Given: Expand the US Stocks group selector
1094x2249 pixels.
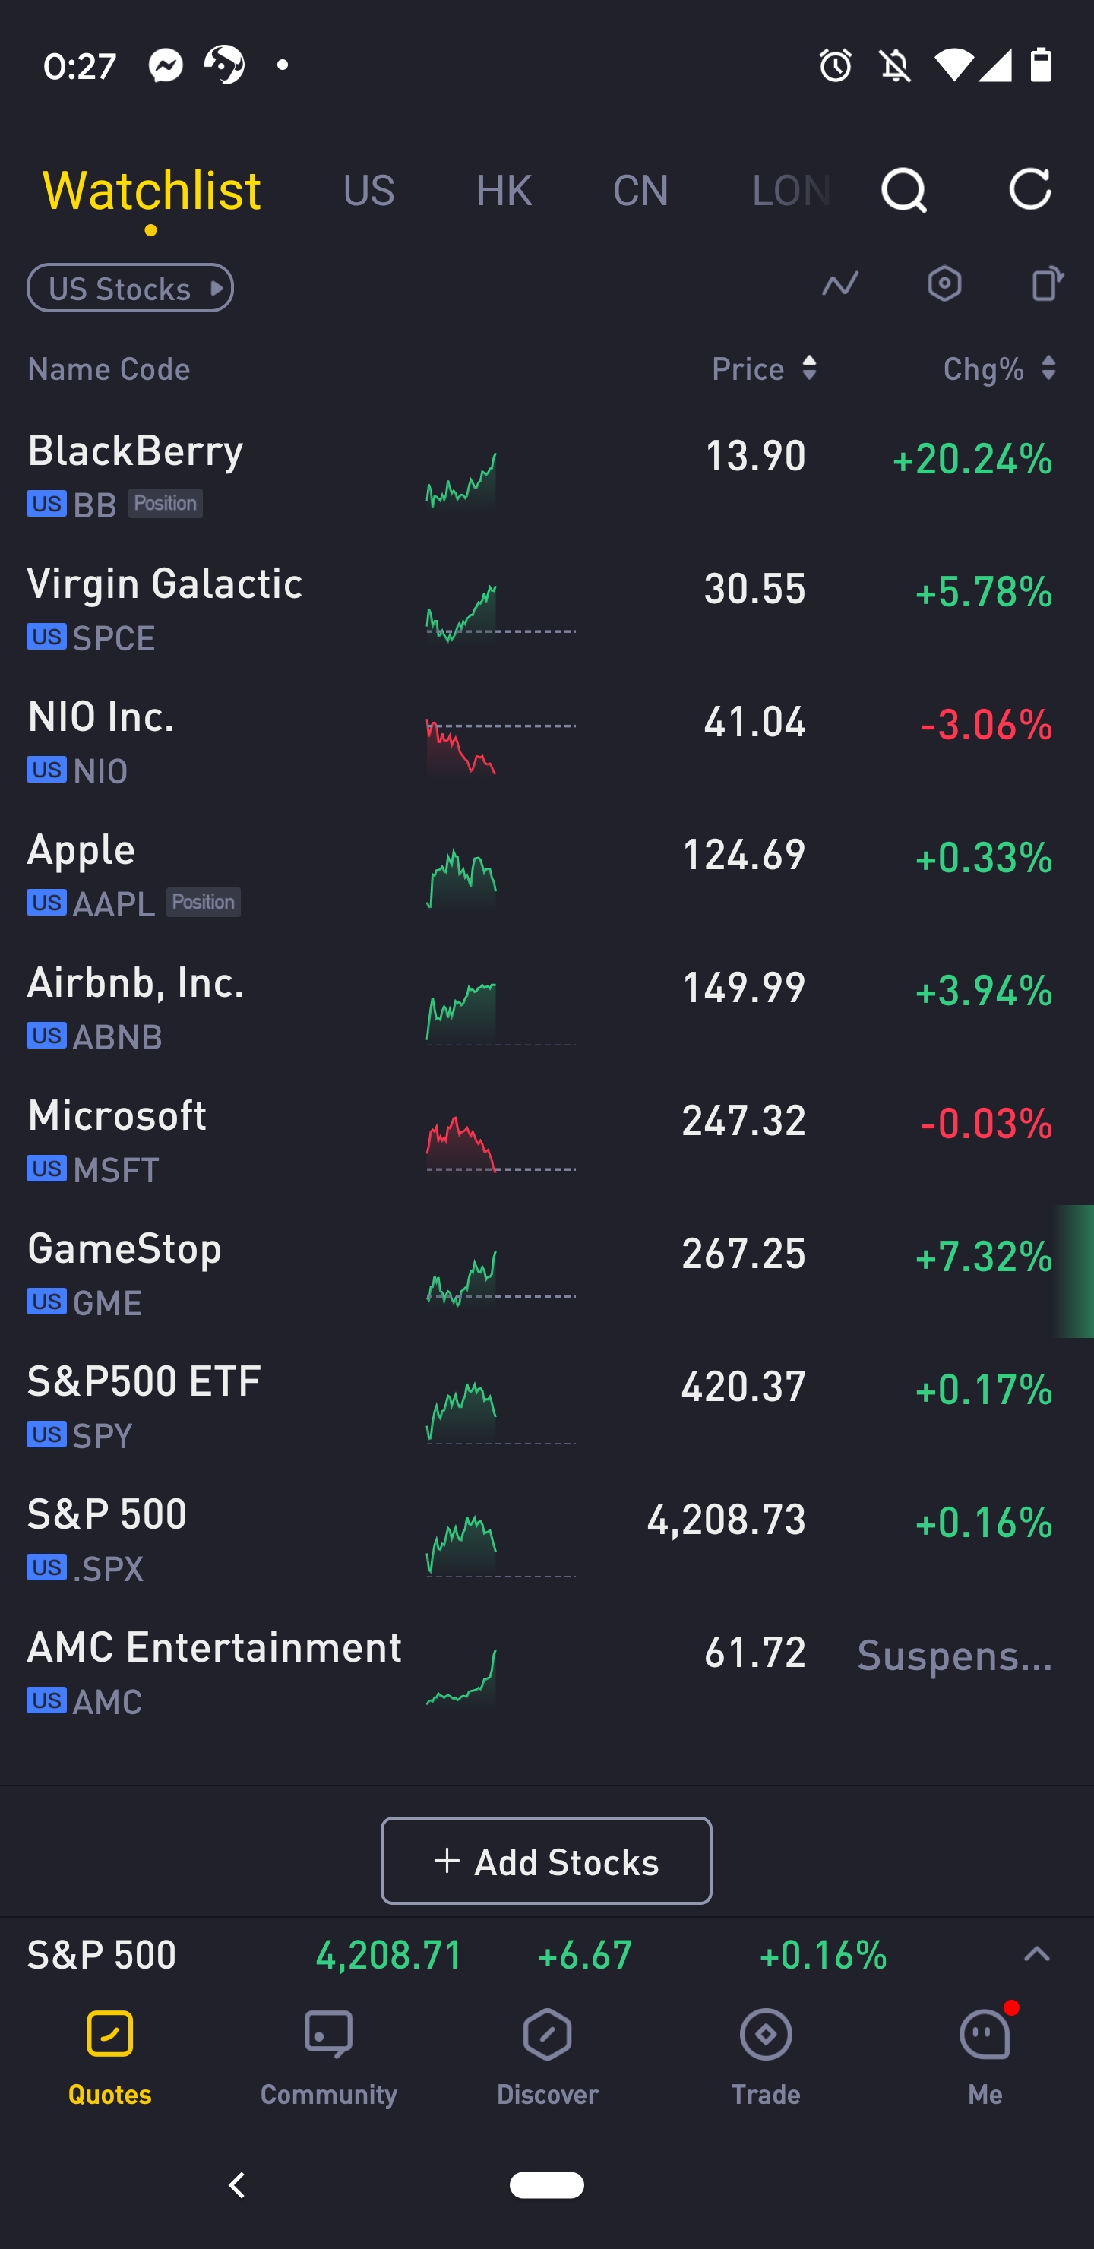Looking at the screenshot, I should click(130, 288).
